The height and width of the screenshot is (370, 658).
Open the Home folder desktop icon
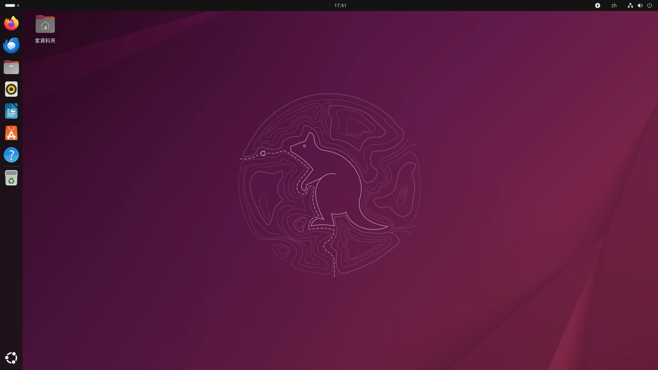pos(45,24)
